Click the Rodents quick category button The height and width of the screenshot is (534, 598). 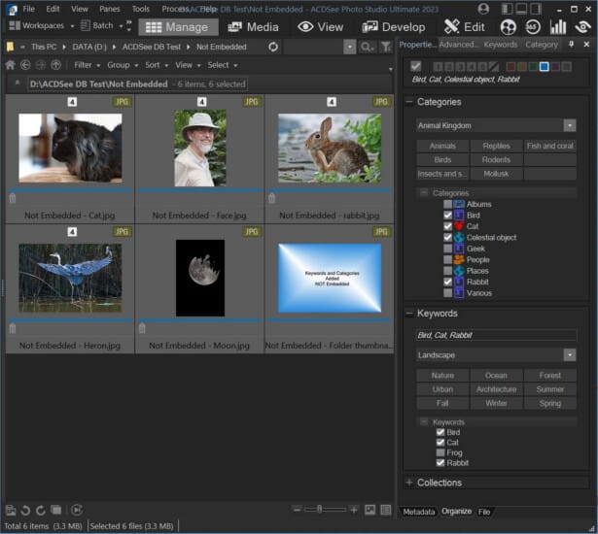[496, 160]
